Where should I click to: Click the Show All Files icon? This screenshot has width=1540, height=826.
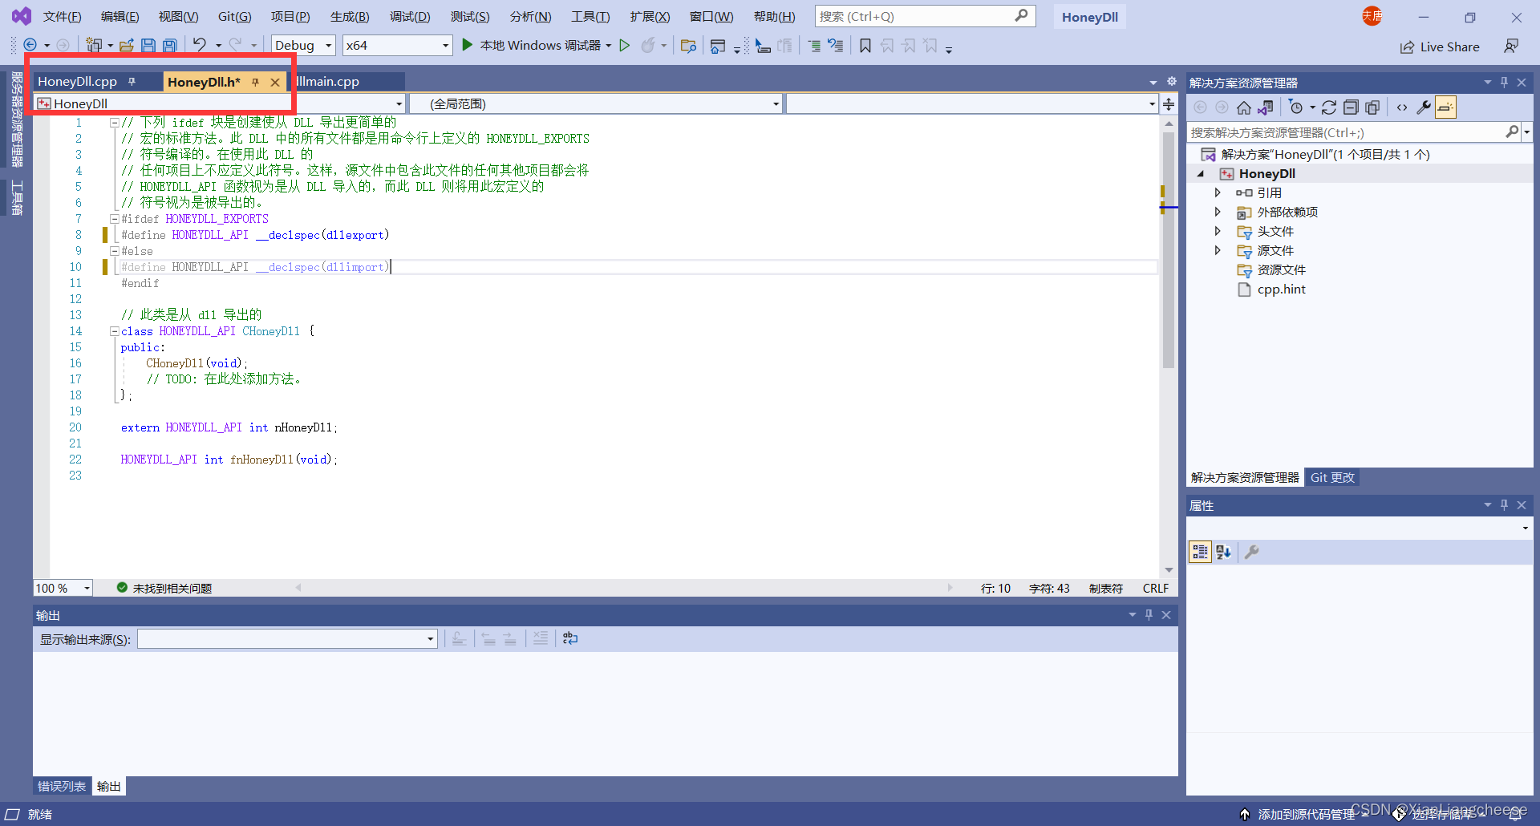point(1372,107)
